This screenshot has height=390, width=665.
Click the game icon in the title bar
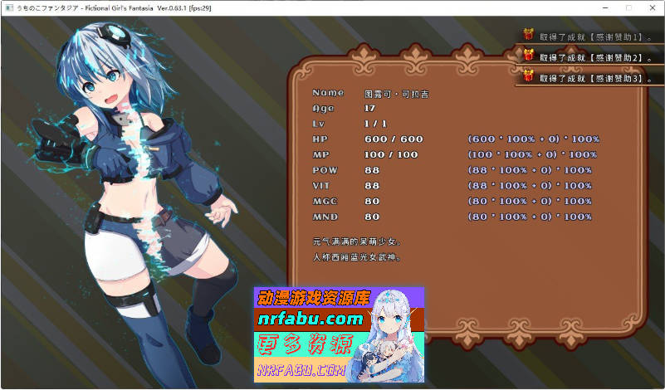point(8,7)
